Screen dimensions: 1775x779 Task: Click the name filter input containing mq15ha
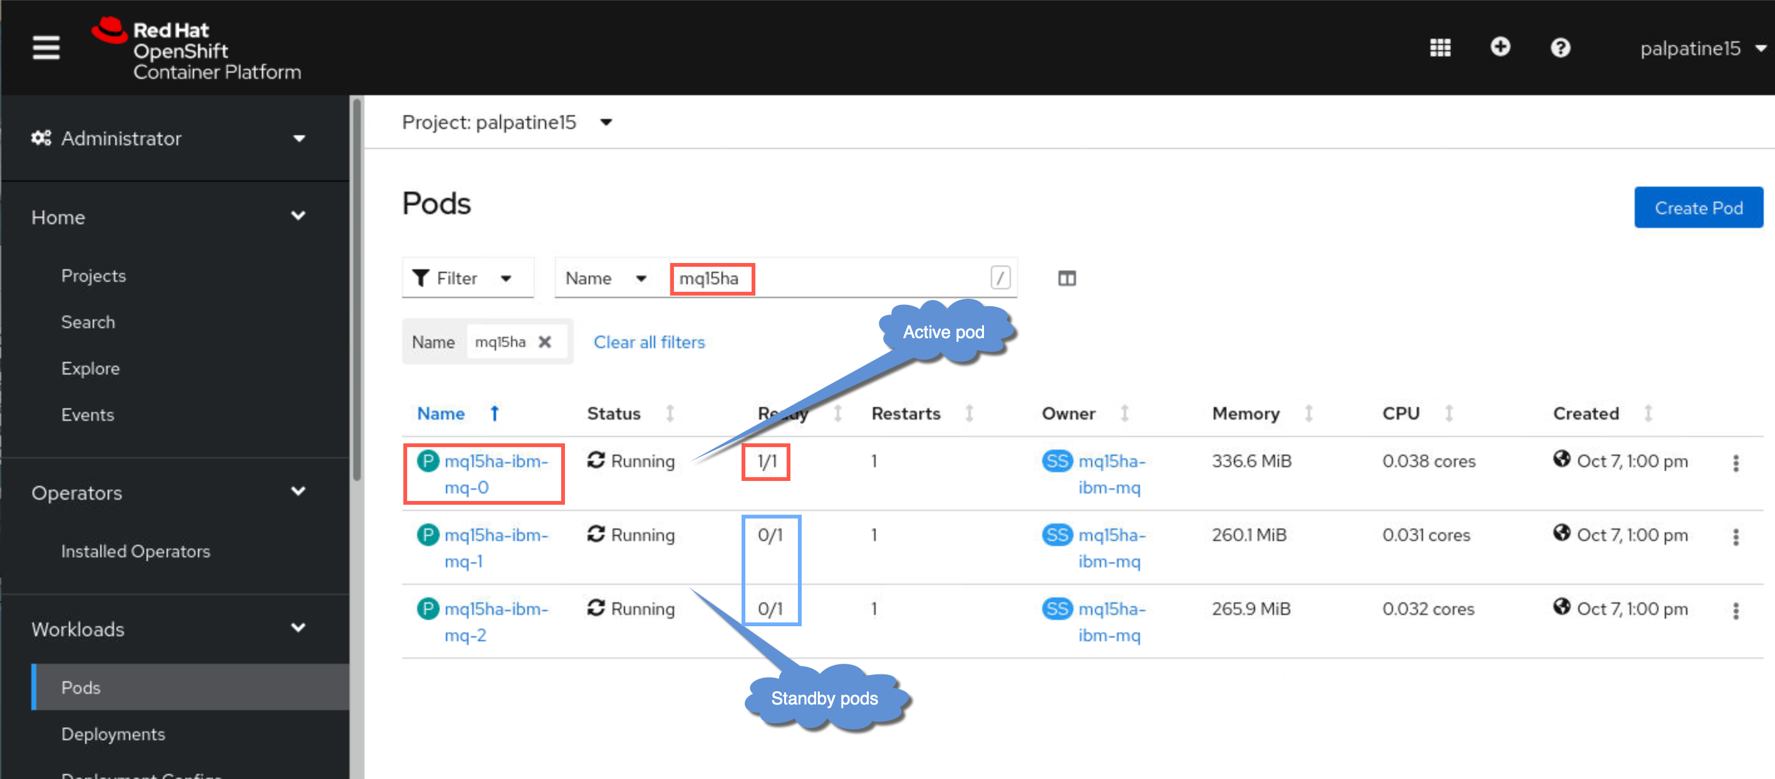[841, 278]
